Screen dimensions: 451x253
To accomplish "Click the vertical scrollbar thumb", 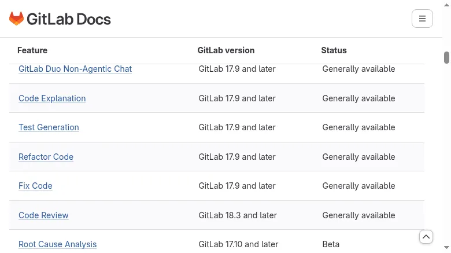I will [x=446, y=57].
